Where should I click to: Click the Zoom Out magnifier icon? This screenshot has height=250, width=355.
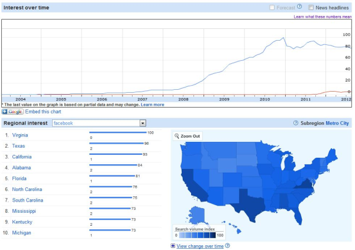pos(177,136)
